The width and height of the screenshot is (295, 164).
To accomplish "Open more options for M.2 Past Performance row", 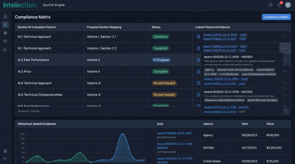I will point(285,60).
